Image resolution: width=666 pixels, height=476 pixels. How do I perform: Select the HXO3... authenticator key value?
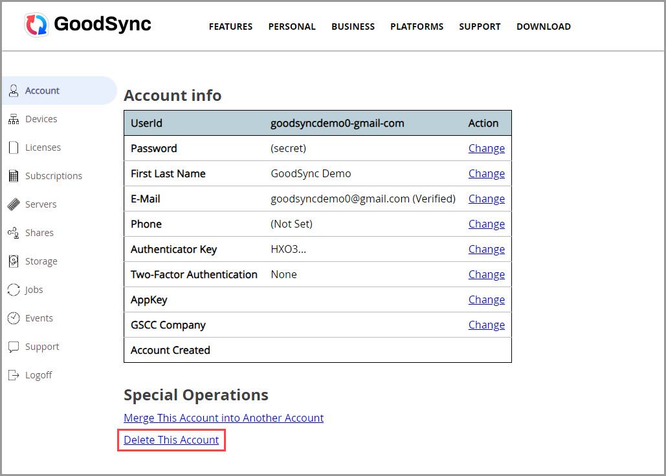click(289, 249)
